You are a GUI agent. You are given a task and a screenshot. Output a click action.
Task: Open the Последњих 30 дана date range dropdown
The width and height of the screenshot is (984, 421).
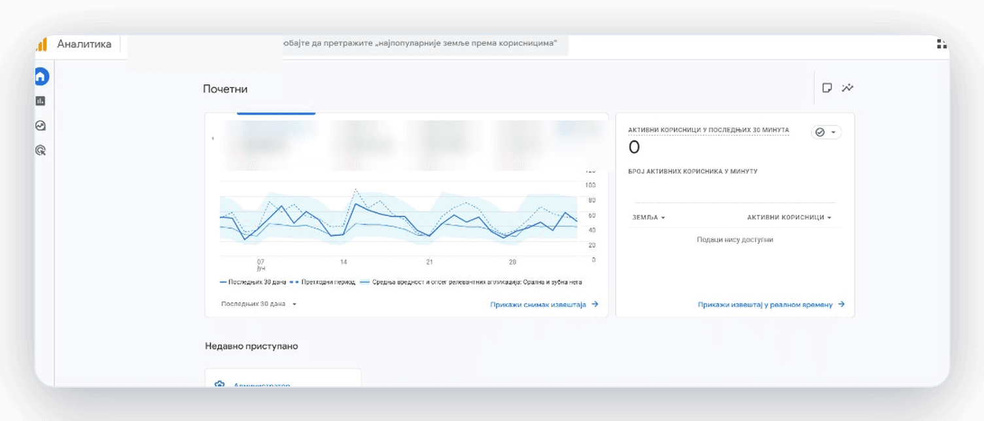coord(259,304)
